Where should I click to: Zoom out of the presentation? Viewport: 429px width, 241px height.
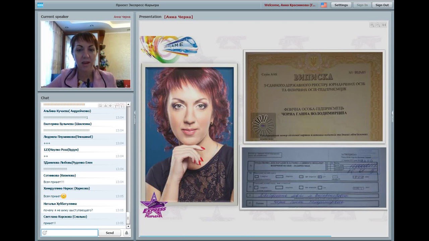click(378, 25)
